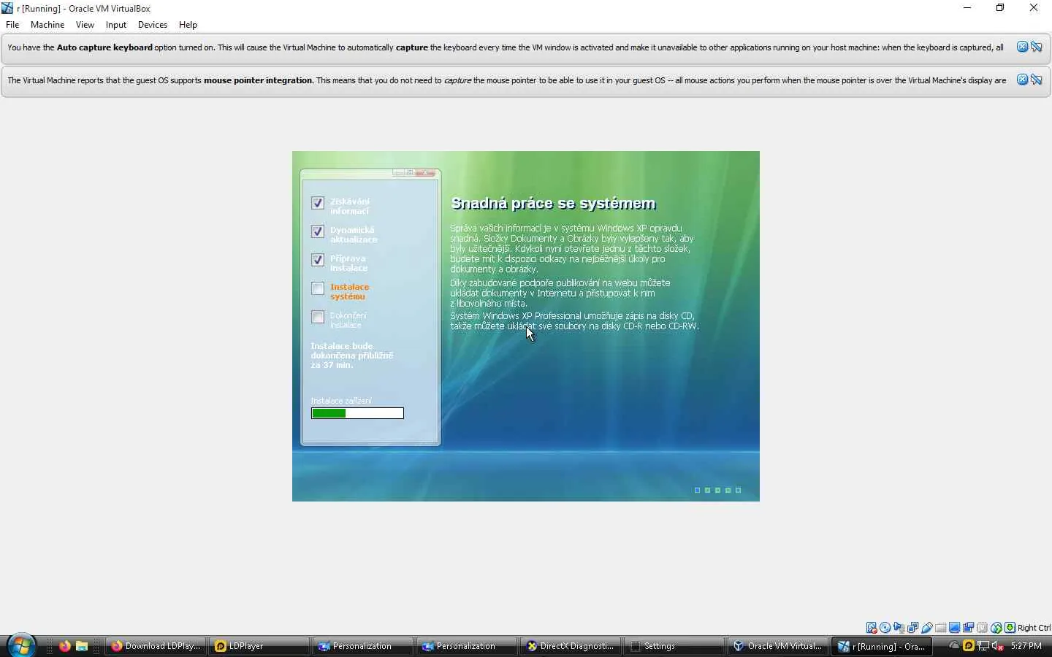Click the OneDrive cloud tray icon
The width and height of the screenshot is (1052, 657).
coord(954,645)
